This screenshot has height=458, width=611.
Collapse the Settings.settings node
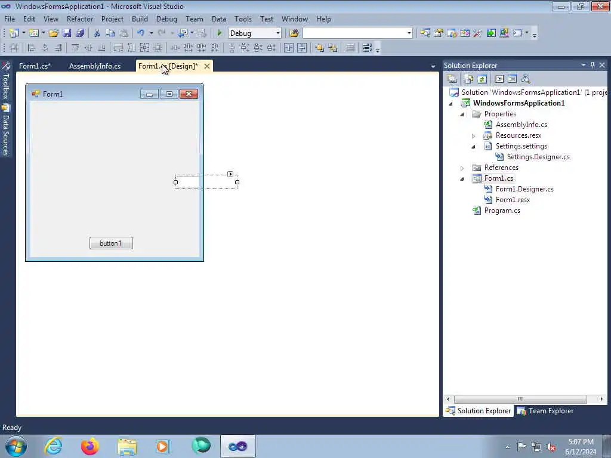point(473,147)
